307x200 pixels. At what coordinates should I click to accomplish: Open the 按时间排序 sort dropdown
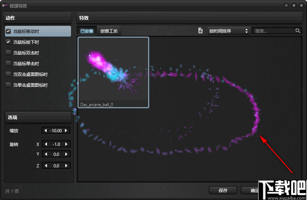[229, 31]
